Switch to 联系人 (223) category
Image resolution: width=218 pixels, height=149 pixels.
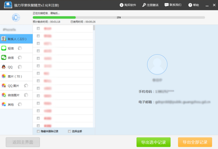click(16, 39)
